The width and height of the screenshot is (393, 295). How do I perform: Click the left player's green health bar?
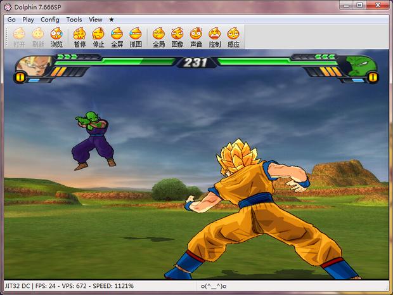(x=114, y=62)
